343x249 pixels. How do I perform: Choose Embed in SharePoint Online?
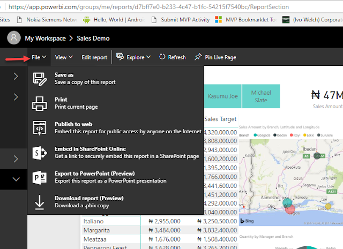pos(116,153)
